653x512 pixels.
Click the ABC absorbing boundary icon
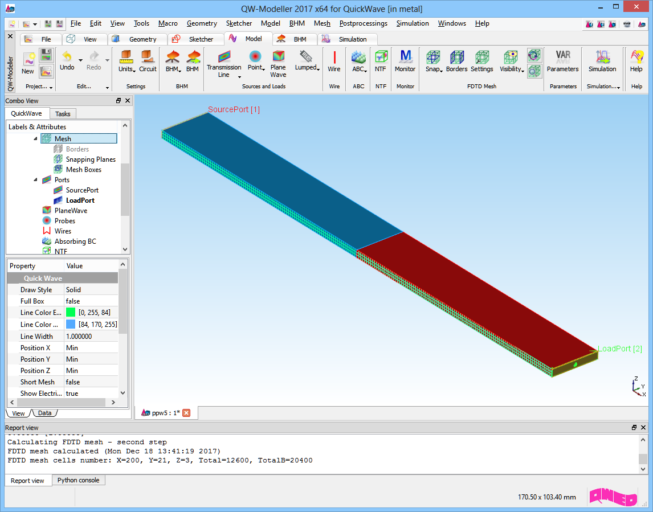(x=358, y=57)
